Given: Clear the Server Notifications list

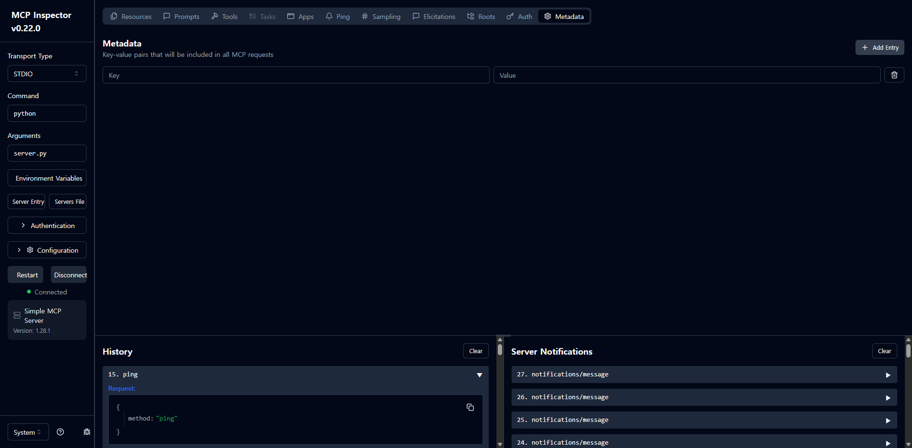Looking at the screenshot, I should point(884,351).
